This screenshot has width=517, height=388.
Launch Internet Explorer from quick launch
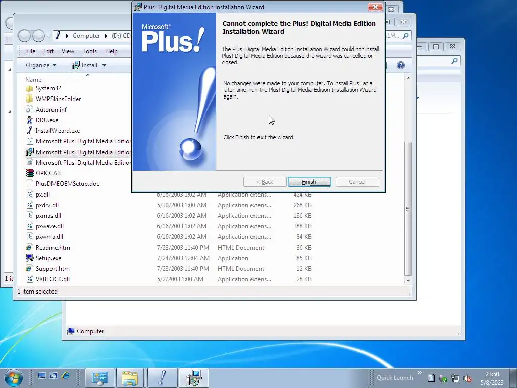click(x=66, y=376)
